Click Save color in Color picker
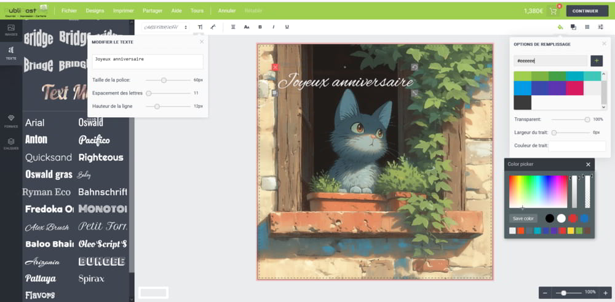Viewport: 615px width, 302px height. (523, 219)
